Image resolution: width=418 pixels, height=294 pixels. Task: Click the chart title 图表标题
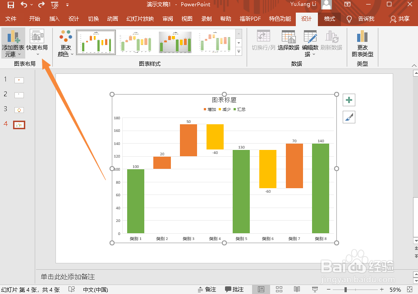(224, 100)
